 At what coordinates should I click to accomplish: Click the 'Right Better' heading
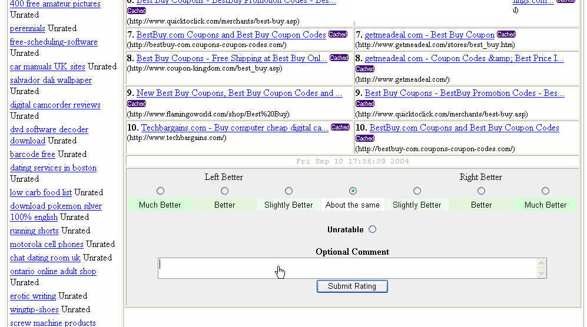[x=480, y=177]
